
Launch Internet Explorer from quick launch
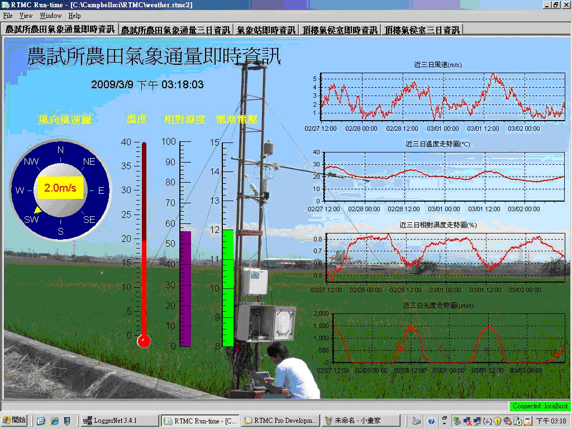pos(54,421)
